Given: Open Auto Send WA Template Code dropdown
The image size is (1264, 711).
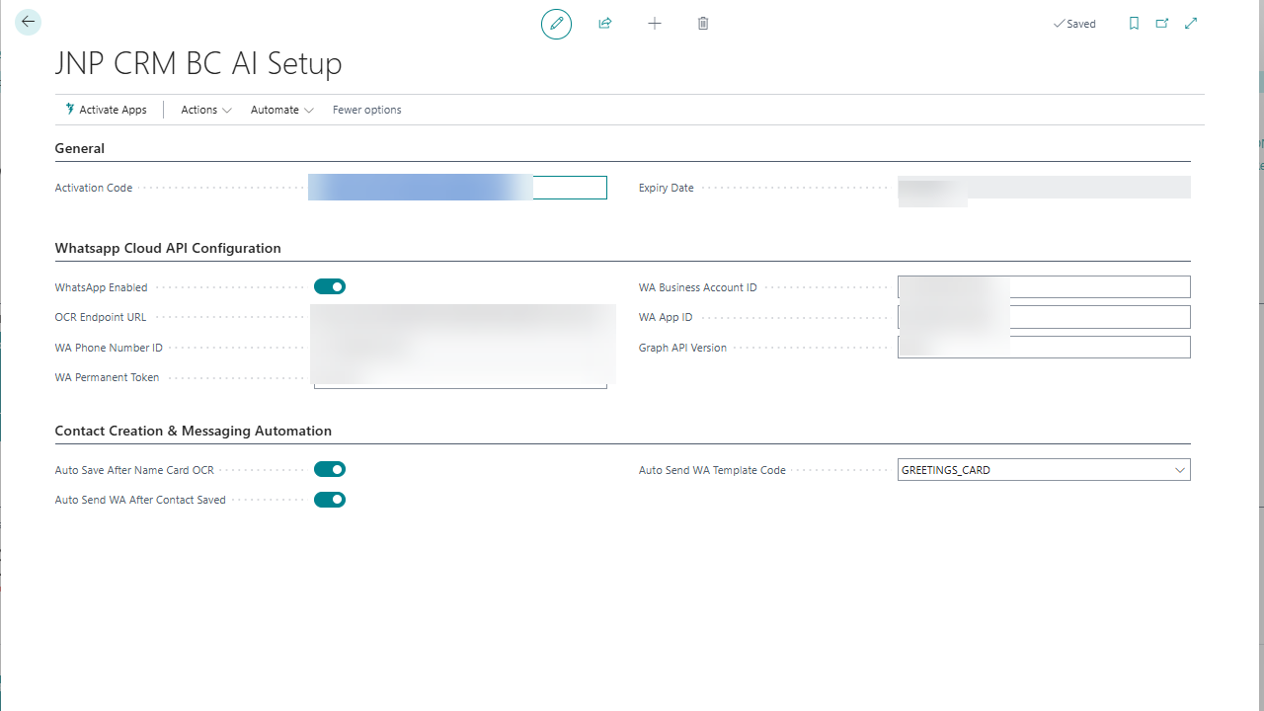Looking at the screenshot, I should point(1179,470).
